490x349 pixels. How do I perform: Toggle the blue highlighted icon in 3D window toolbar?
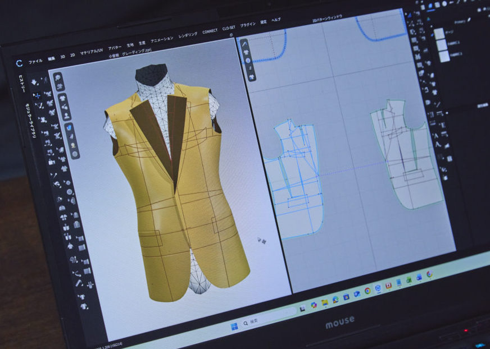(x=69, y=128)
